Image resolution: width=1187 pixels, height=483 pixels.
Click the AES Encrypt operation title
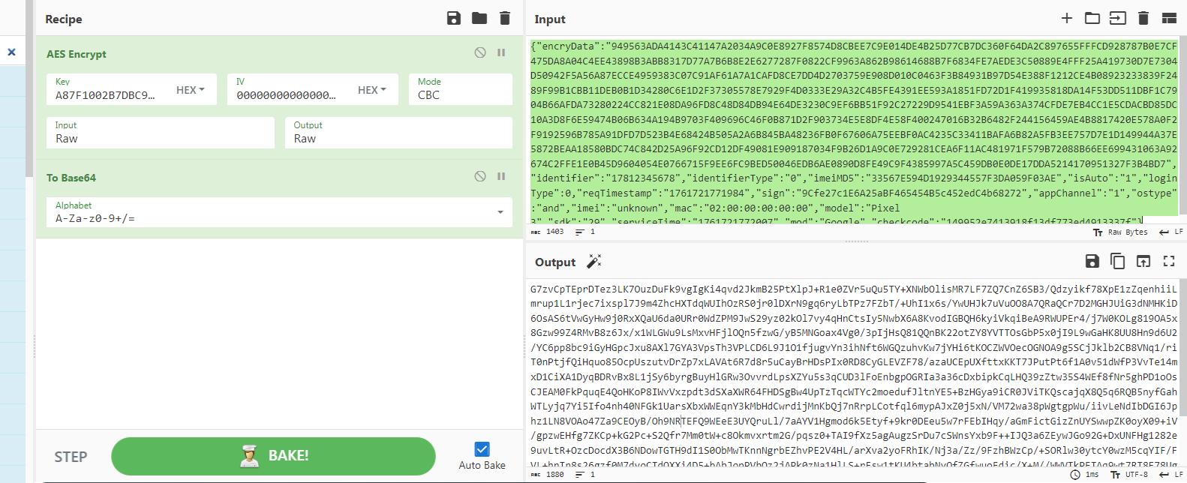[x=77, y=54]
